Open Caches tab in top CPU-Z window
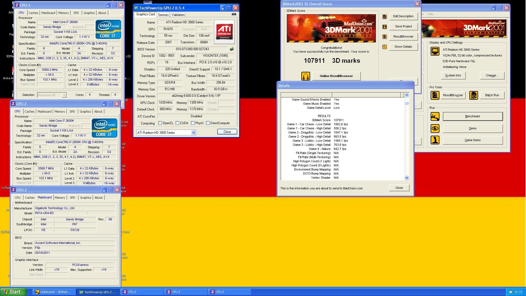526x296 pixels. click(x=33, y=13)
